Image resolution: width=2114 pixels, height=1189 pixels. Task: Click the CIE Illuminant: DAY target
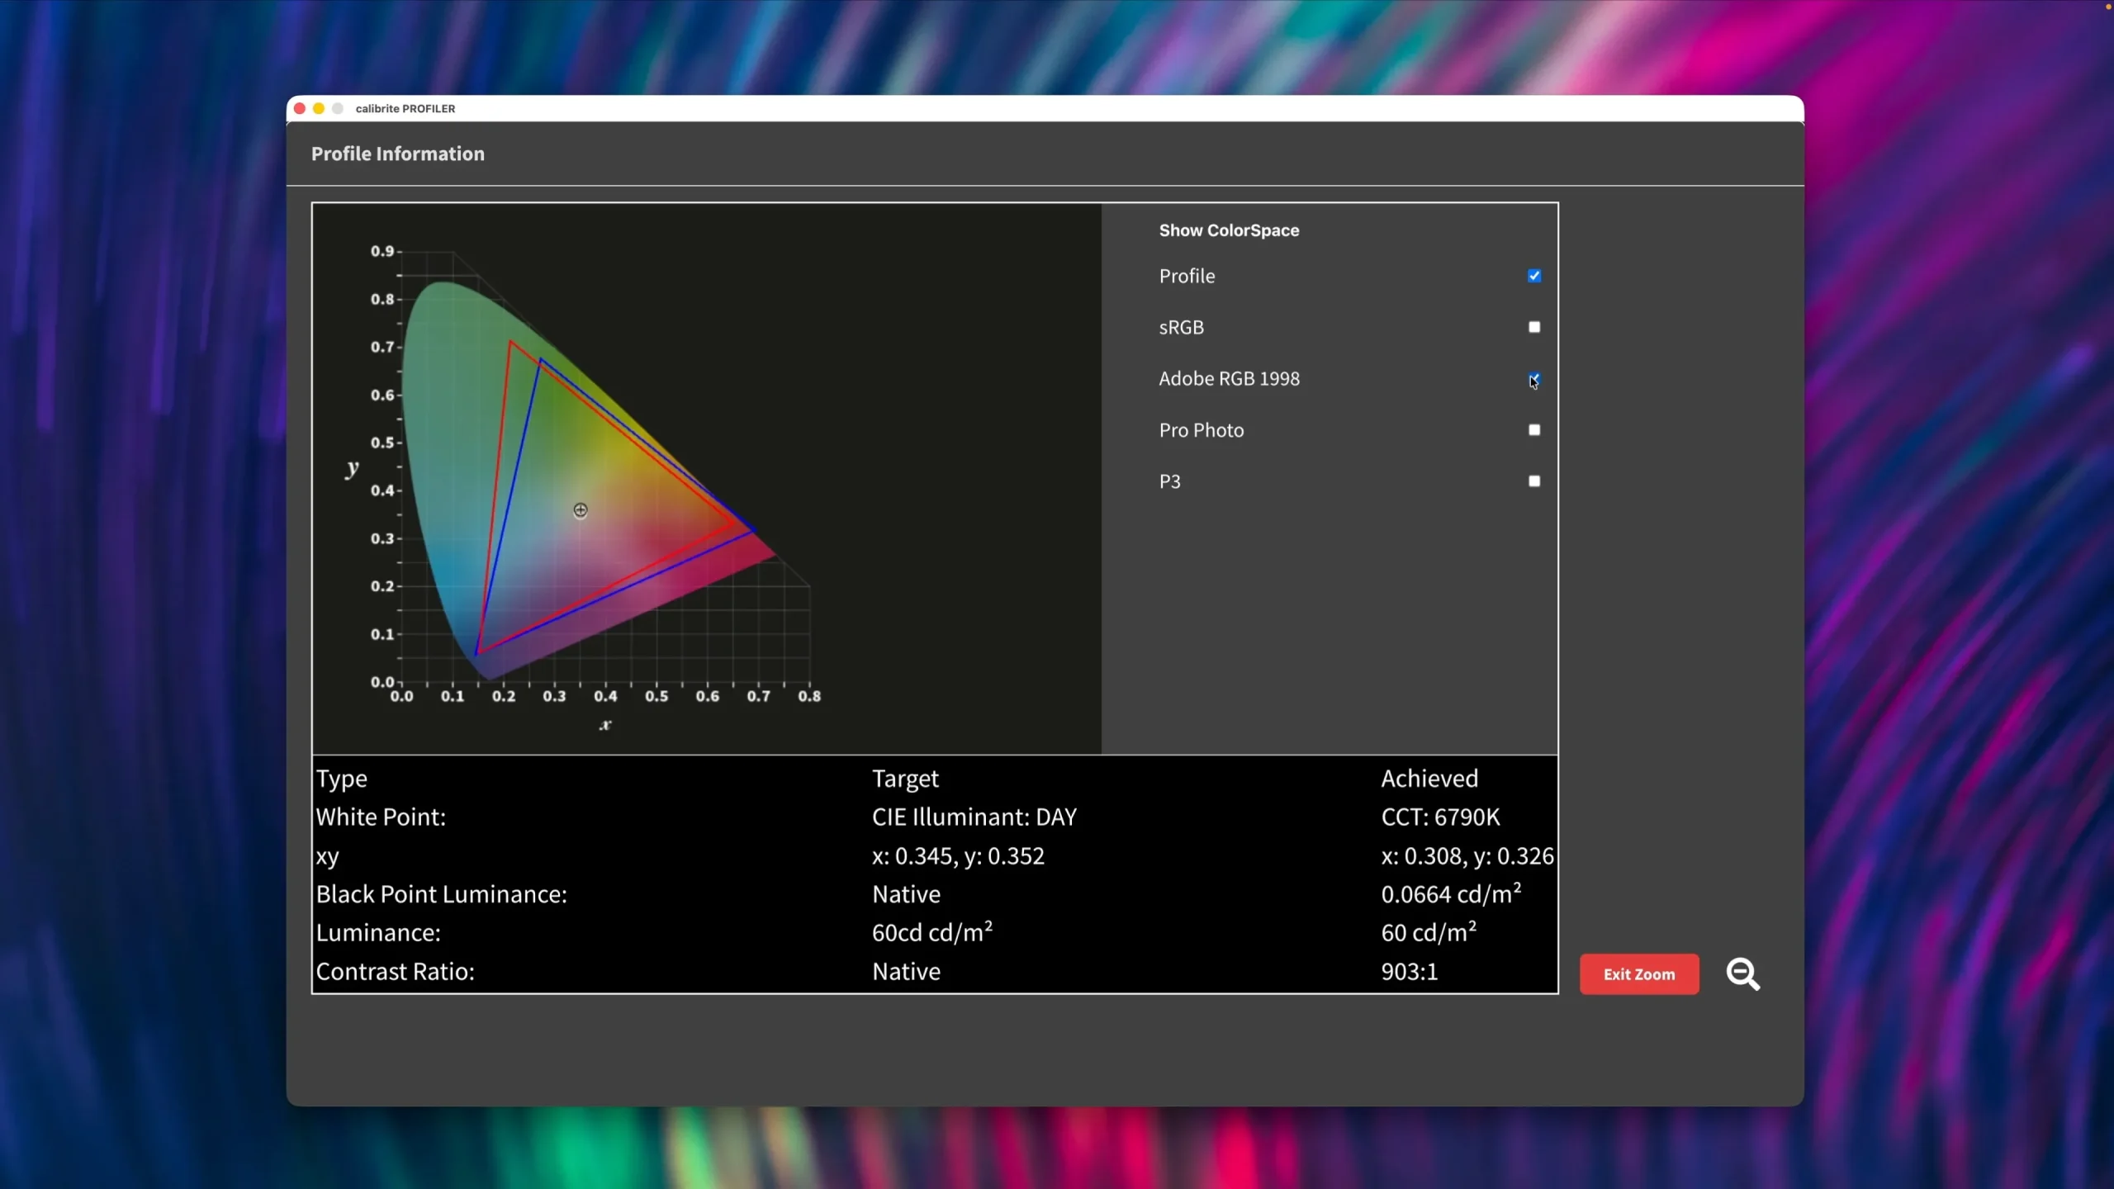tap(974, 817)
